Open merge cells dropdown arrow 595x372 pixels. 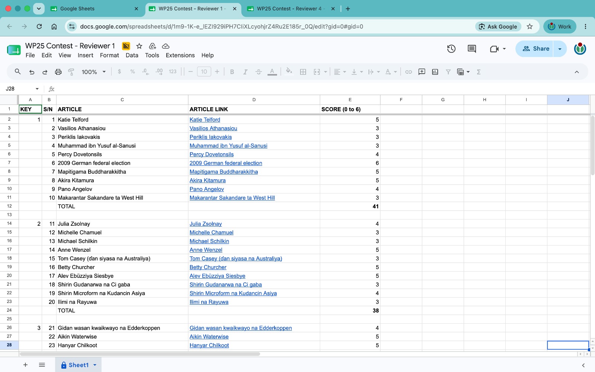point(326,72)
